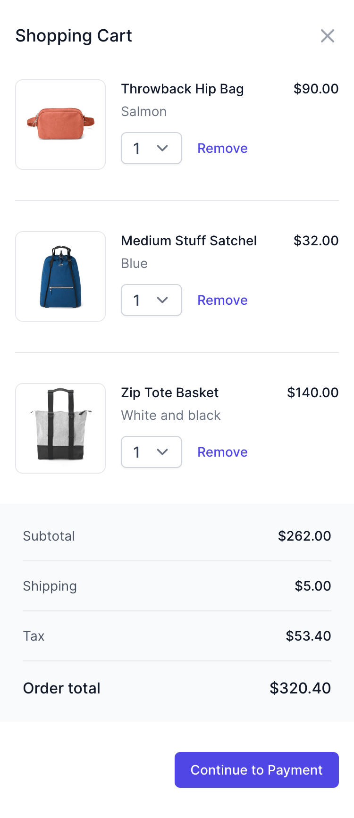This screenshot has width=354, height=818.
Task: Open the salmon hip bag product image
Action: click(60, 125)
